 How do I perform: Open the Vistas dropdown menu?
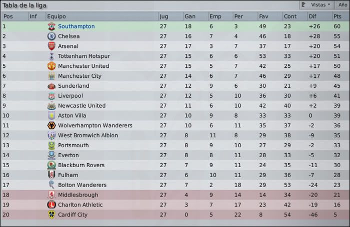click(320, 4)
